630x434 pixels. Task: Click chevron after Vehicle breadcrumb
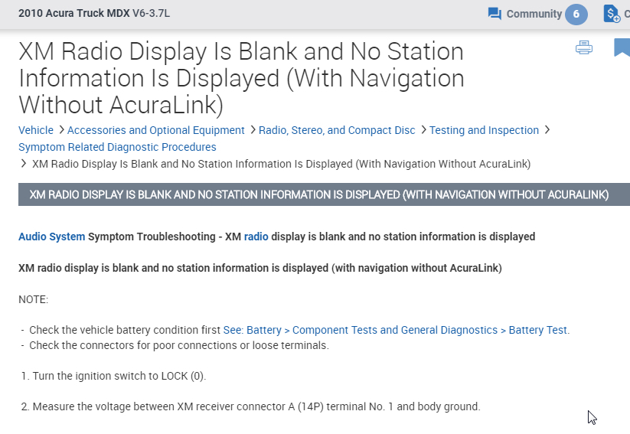click(61, 130)
